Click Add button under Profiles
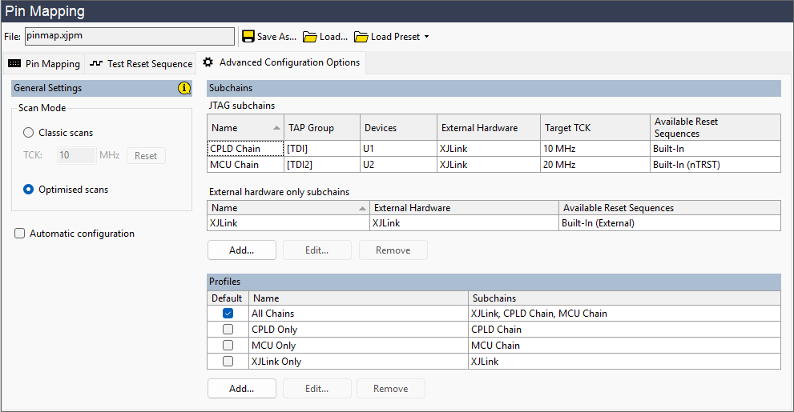The width and height of the screenshot is (794, 412). [241, 389]
